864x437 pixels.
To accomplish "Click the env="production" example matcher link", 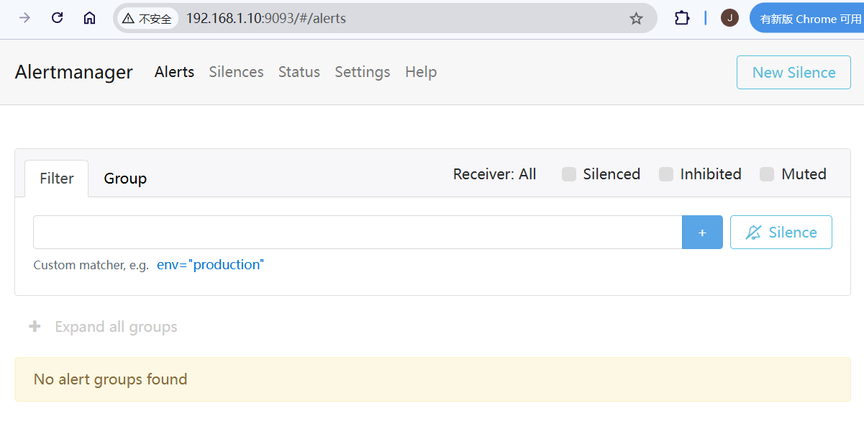I will (210, 265).
